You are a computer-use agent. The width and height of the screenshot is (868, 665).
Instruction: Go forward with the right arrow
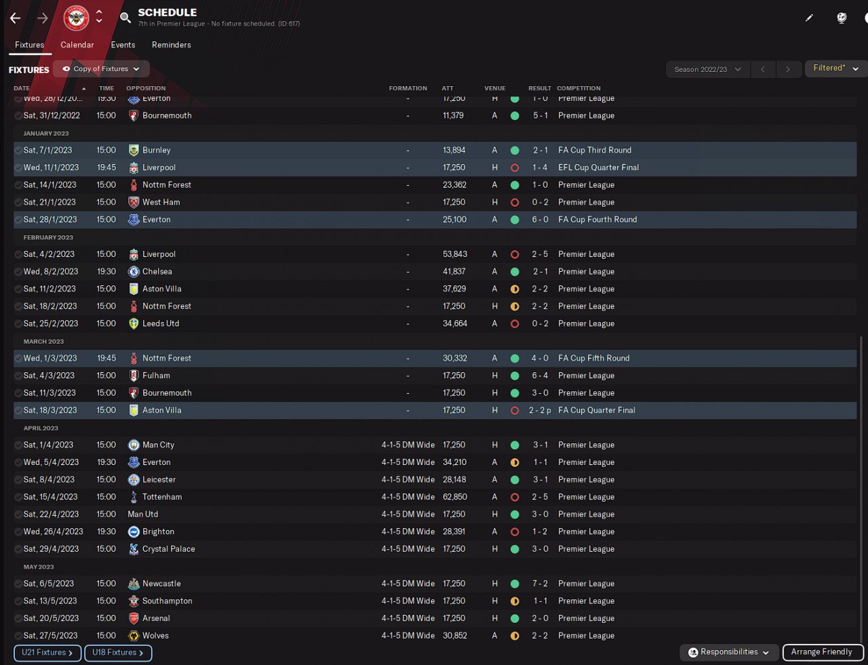[43, 18]
